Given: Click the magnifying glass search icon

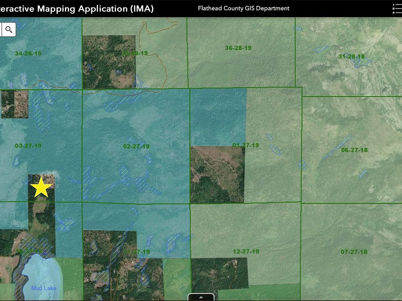Looking at the screenshot, I should [9, 30].
